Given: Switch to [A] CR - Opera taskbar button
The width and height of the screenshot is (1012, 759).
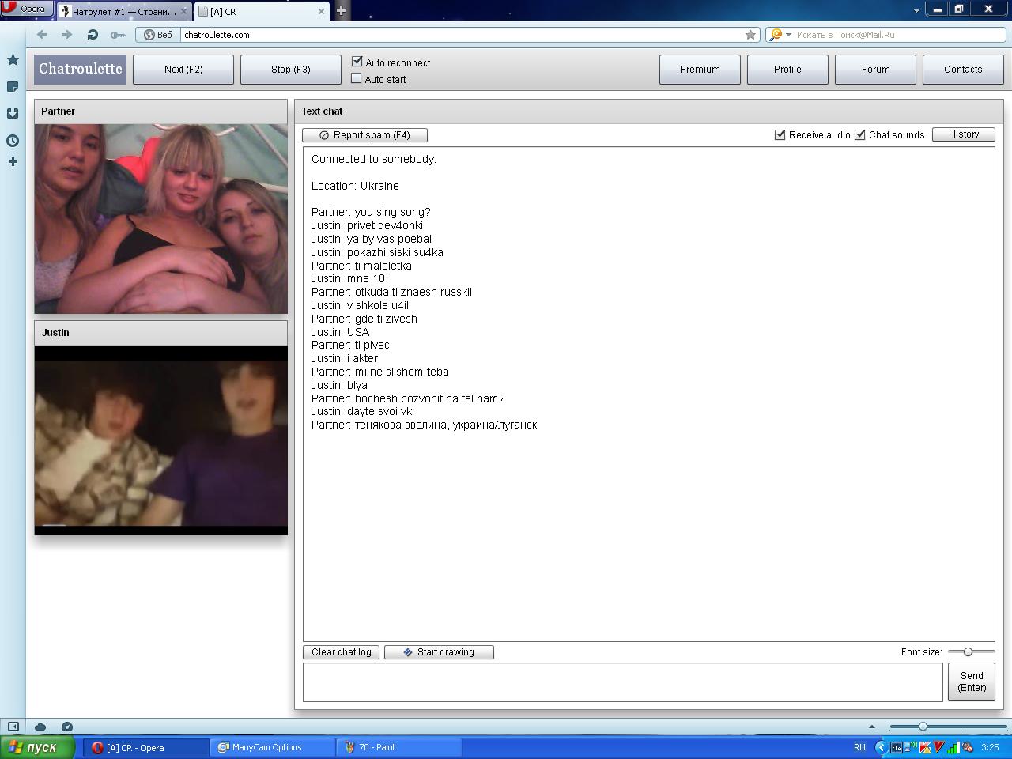Looking at the screenshot, I should (x=145, y=747).
